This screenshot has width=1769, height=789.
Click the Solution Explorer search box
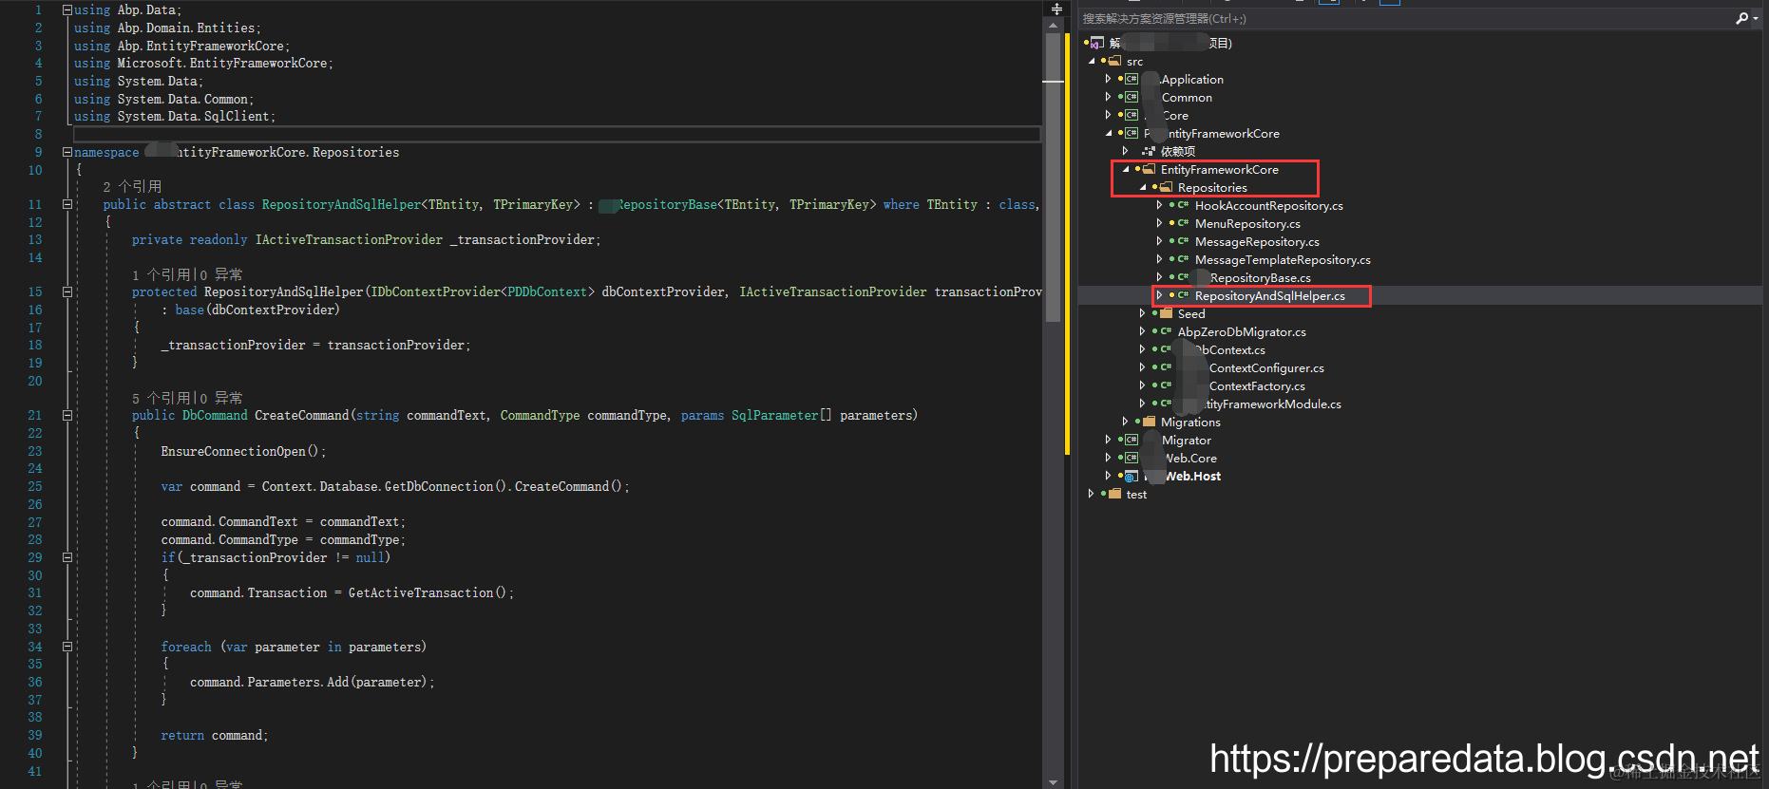[x=1406, y=18]
